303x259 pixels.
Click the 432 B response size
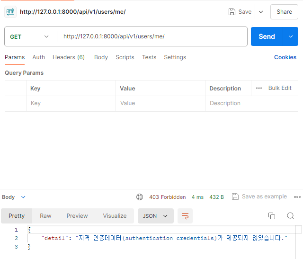(x=217, y=197)
